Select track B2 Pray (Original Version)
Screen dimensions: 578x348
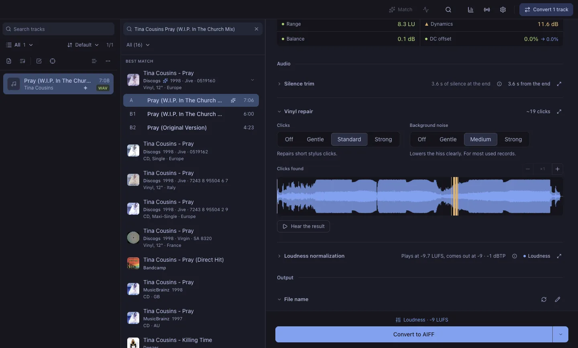click(x=191, y=128)
